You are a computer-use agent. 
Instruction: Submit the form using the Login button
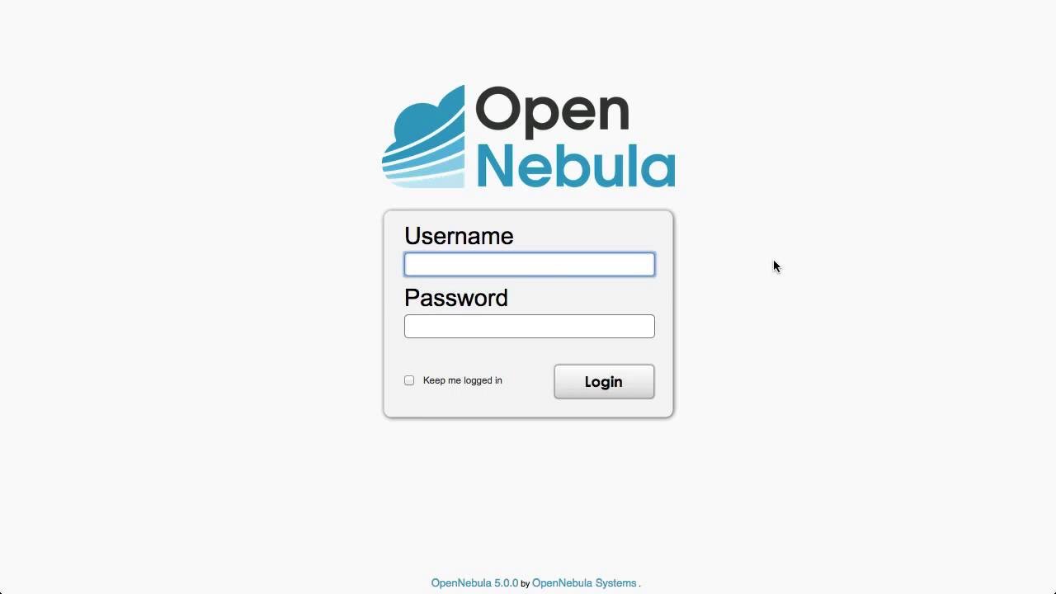pyautogui.click(x=604, y=381)
